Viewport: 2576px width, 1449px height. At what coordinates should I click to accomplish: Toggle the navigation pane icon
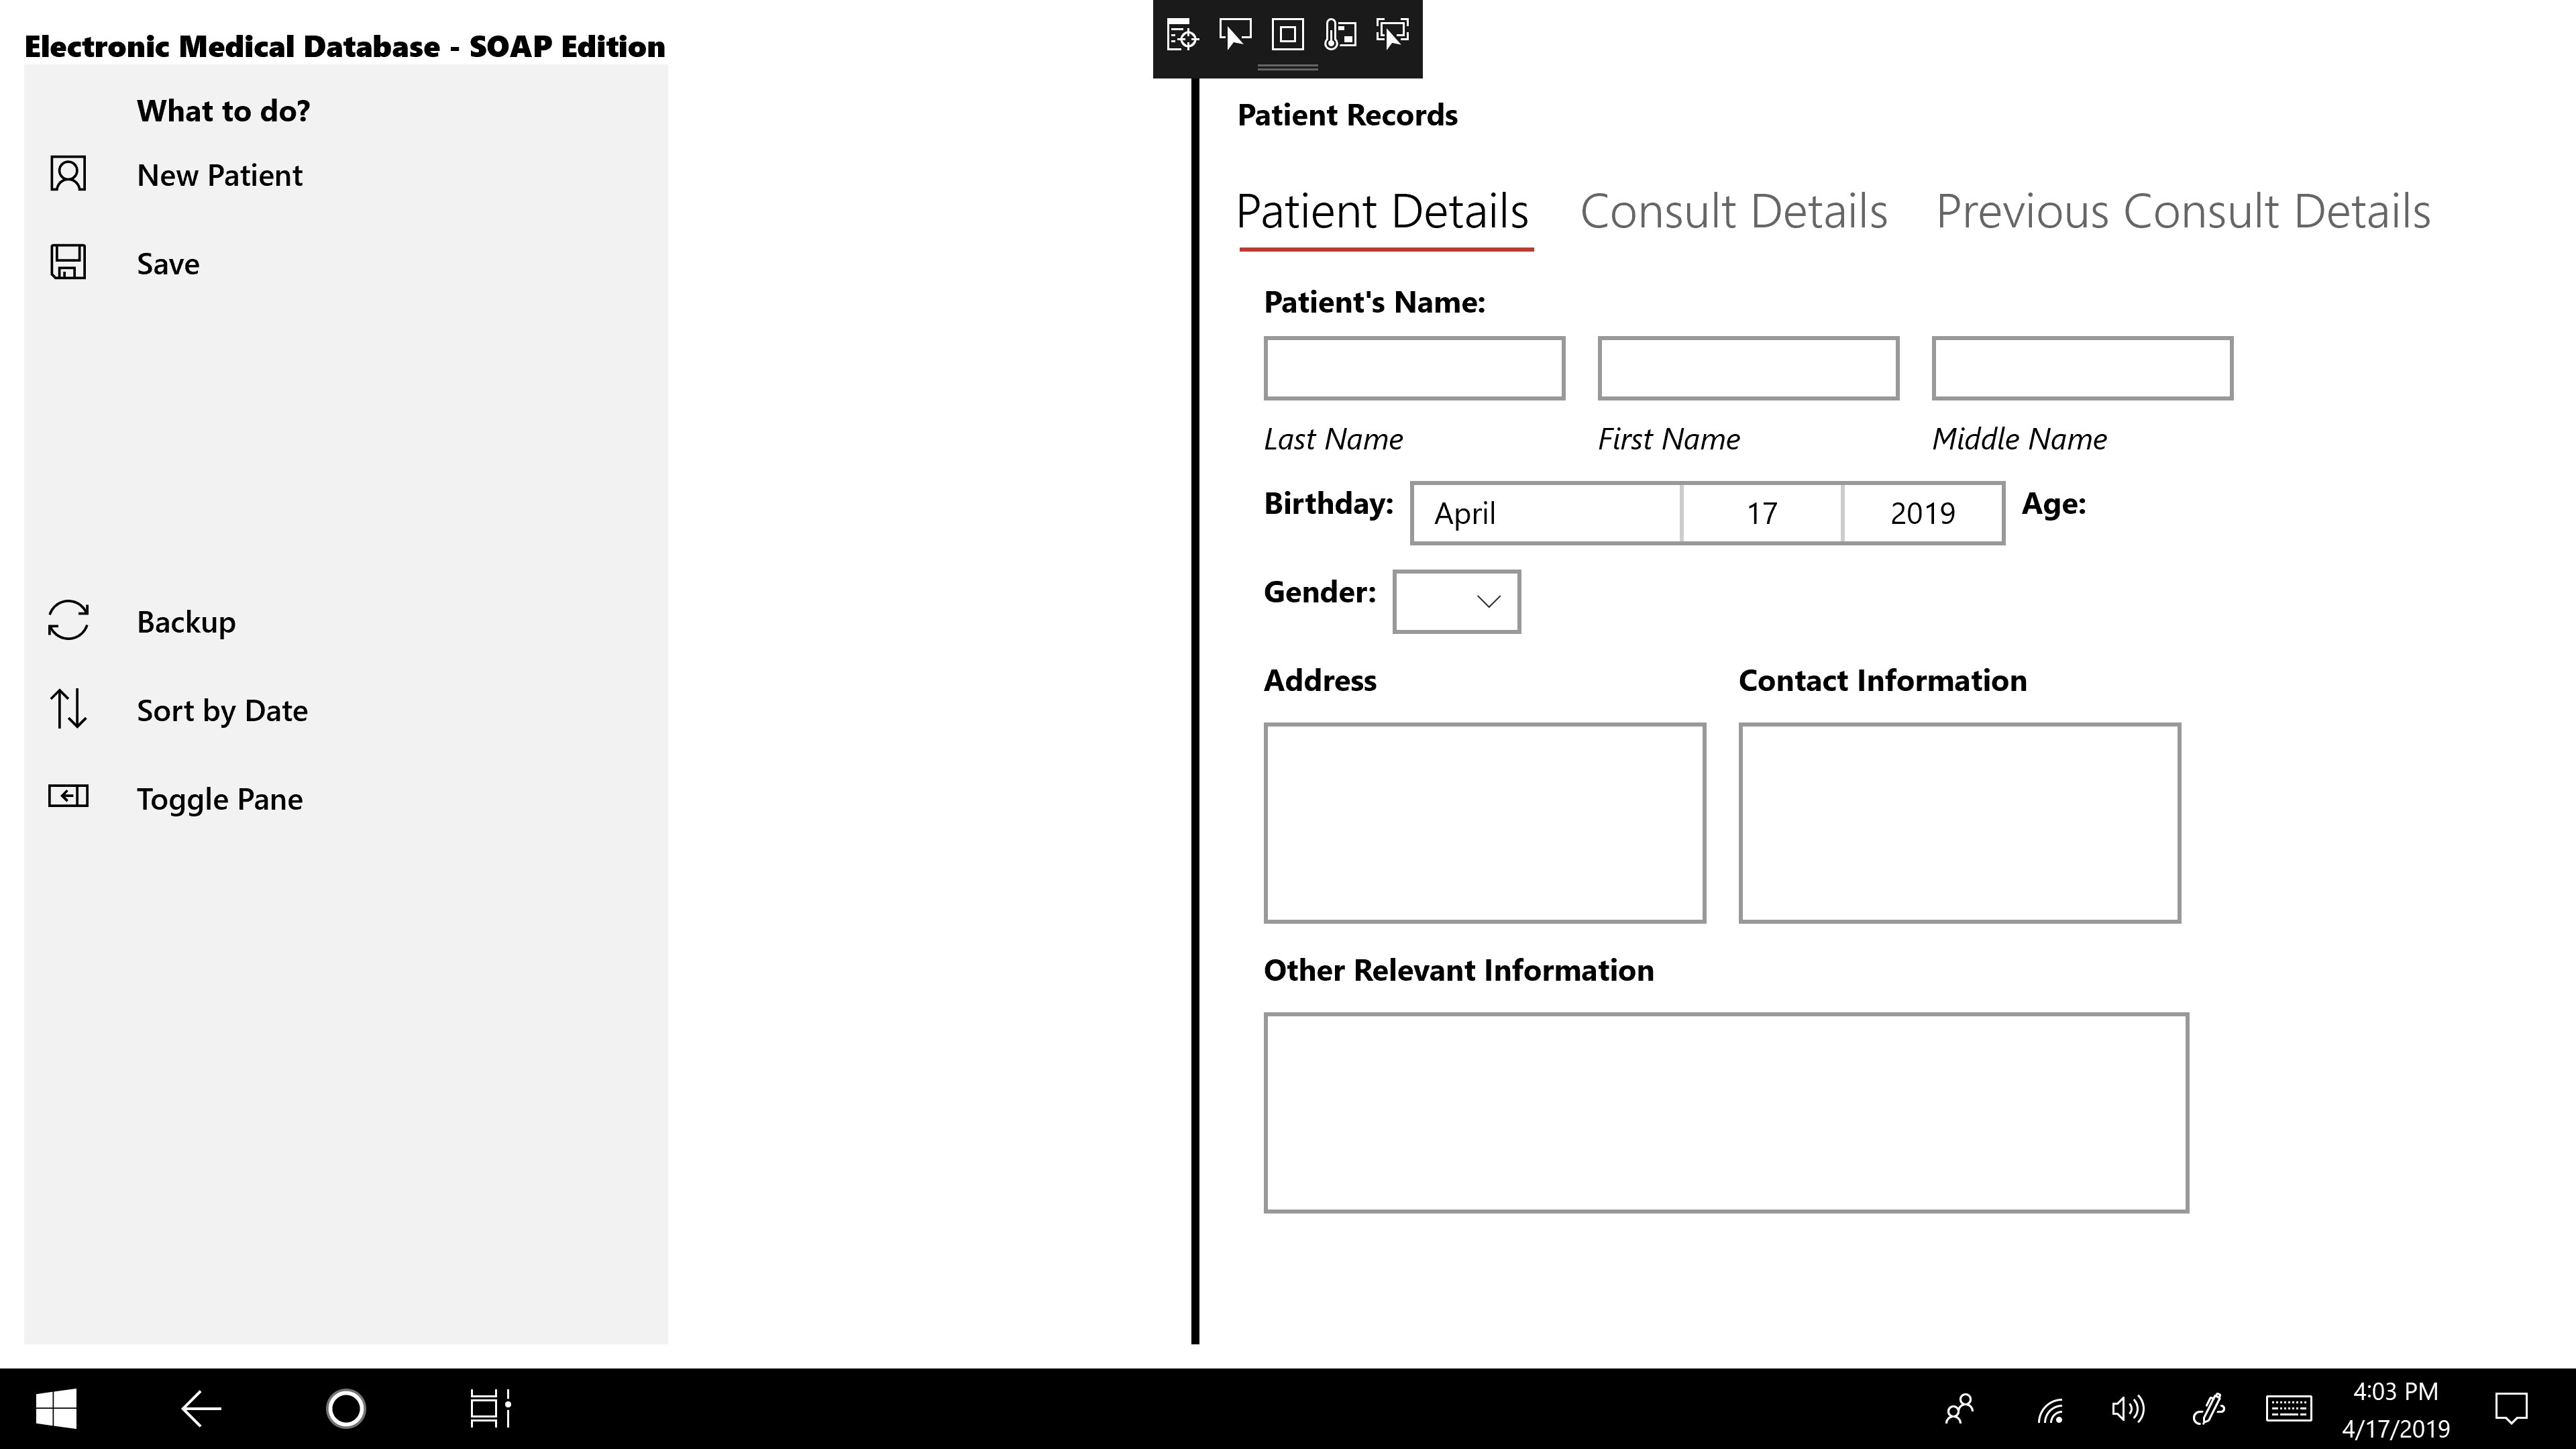tap(68, 797)
